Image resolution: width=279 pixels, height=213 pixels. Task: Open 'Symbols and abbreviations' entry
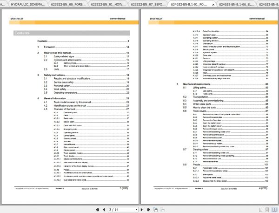(67, 60)
